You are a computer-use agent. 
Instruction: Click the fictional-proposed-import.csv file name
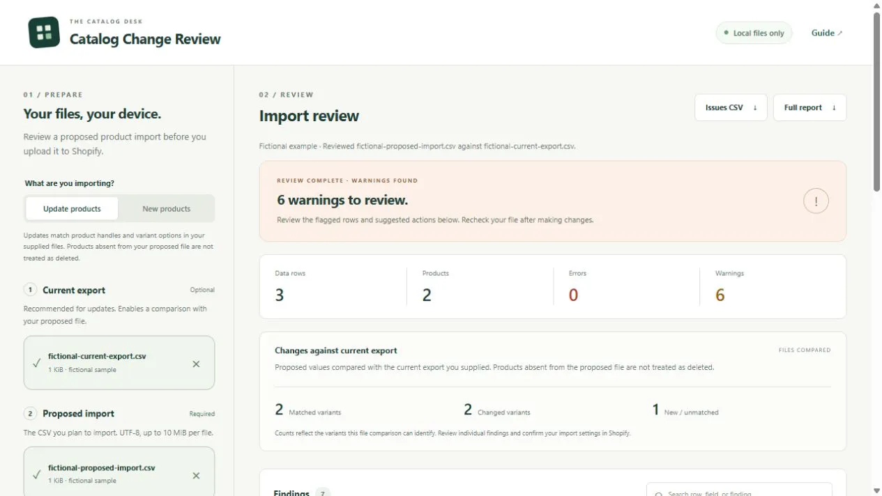click(x=102, y=467)
